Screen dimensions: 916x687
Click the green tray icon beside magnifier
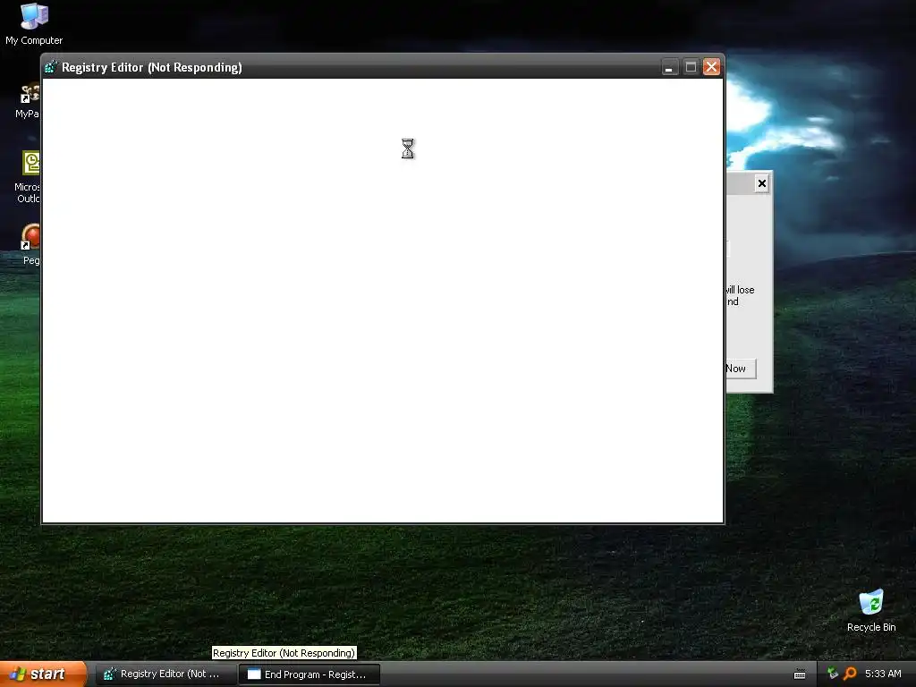point(833,674)
